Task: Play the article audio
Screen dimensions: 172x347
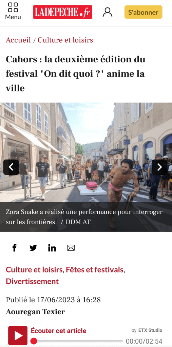Action: pyautogui.click(x=18, y=335)
